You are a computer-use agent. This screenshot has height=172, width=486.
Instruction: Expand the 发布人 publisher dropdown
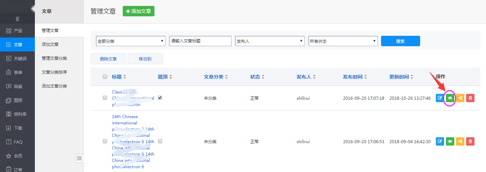pos(270,41)
